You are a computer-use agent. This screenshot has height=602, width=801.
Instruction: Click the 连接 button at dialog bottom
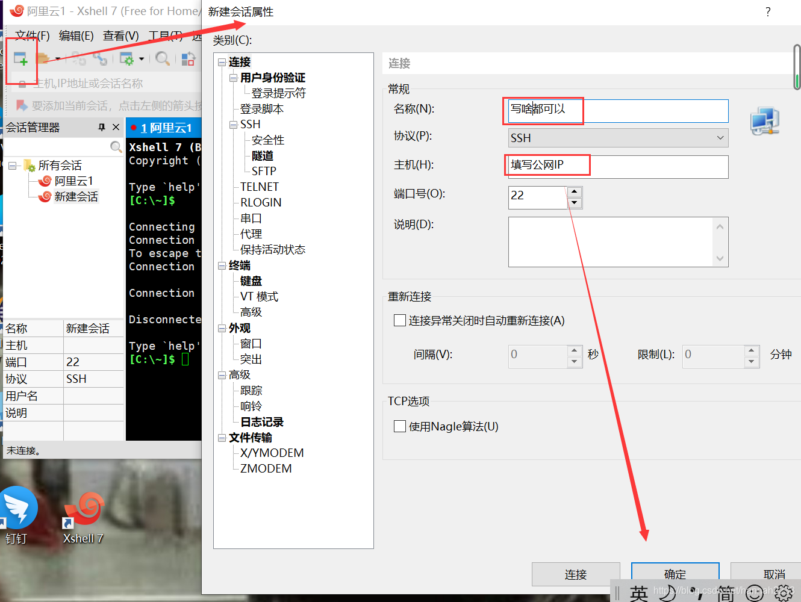(x=576, y=574)
